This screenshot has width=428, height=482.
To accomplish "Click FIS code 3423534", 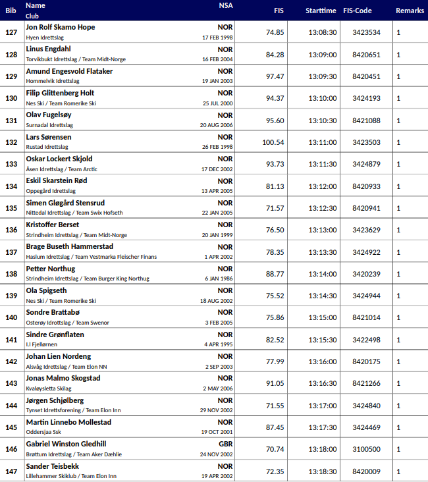I will pos(366,32).
